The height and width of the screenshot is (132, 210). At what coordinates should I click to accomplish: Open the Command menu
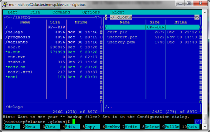pyautogui.click(x=61, y=12)
